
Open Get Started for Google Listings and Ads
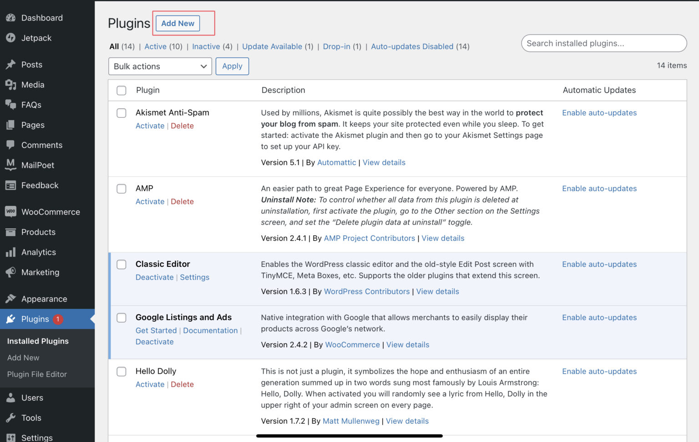(x=156, y=331)
